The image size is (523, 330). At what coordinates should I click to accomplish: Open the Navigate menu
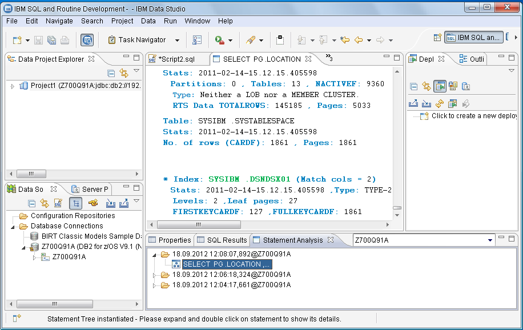point(59,21)
